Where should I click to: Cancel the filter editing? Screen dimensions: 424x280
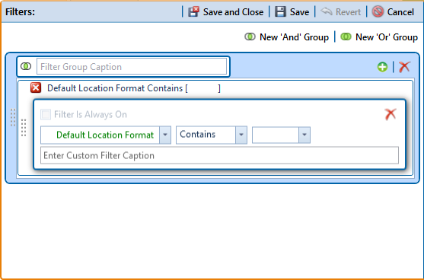(x=393, y=12)
